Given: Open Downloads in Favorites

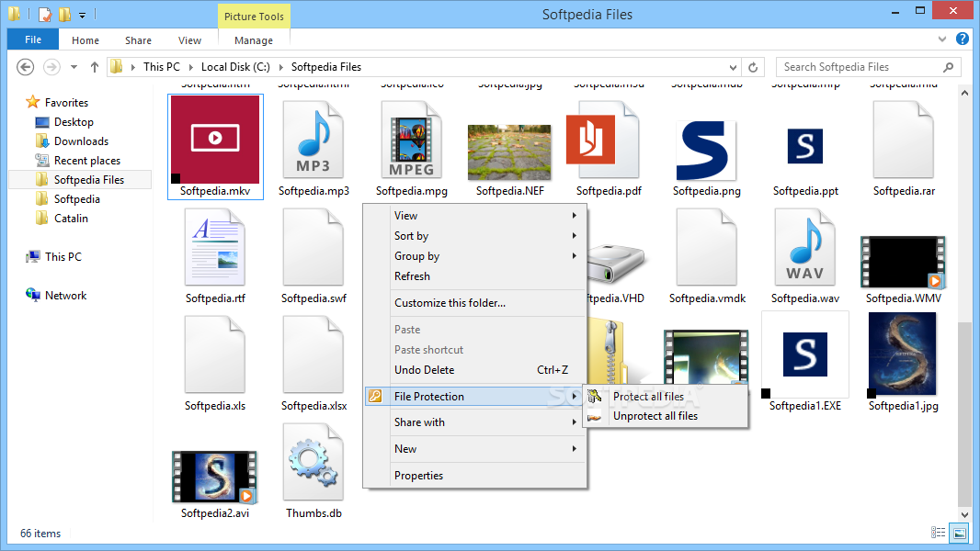Looking at the screenshot, I should [81, 141].
